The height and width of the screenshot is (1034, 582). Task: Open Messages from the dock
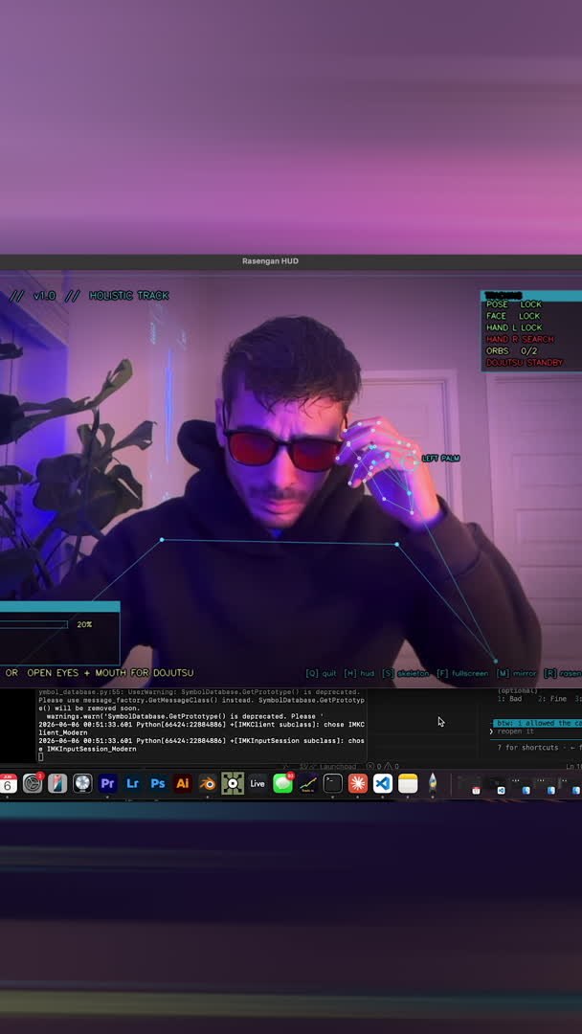(x=282, y=783)
